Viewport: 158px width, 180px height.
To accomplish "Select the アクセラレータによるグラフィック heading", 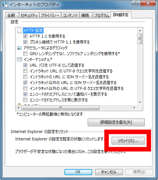I will point(45,48).
